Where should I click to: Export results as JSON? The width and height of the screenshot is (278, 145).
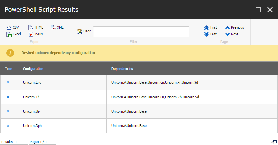(36, 34)
